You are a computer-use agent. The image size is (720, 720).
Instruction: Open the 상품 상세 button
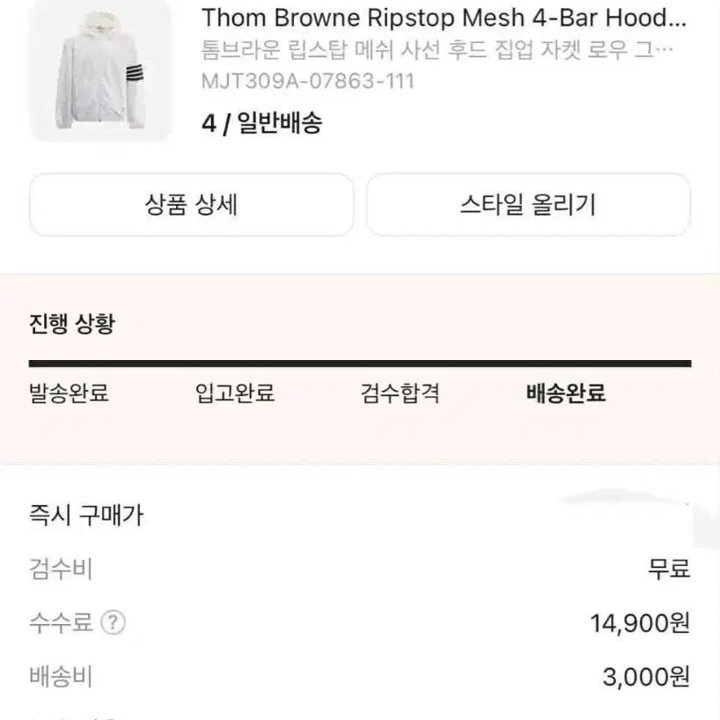click(x=192, y=204)
